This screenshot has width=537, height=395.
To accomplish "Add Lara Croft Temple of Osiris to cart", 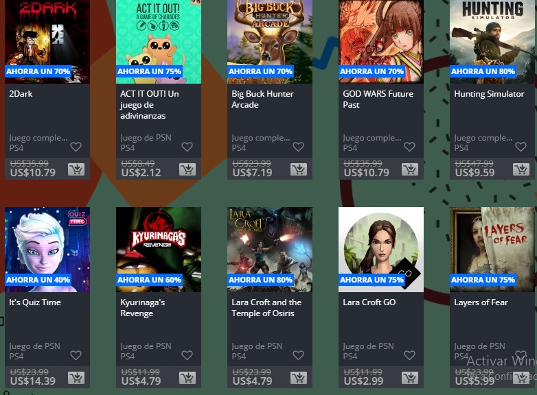I will 299,378.
